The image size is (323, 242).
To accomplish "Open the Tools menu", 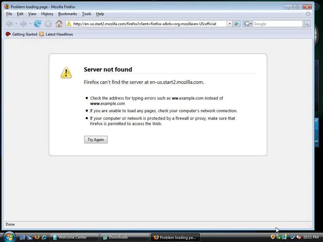I will tap(86, 14).
